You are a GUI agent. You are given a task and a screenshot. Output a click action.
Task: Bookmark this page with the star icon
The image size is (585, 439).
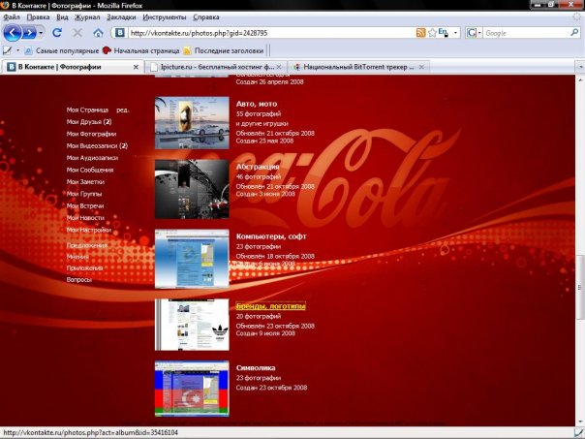432,33
